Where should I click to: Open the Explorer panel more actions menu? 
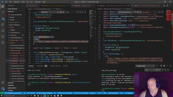23,5
